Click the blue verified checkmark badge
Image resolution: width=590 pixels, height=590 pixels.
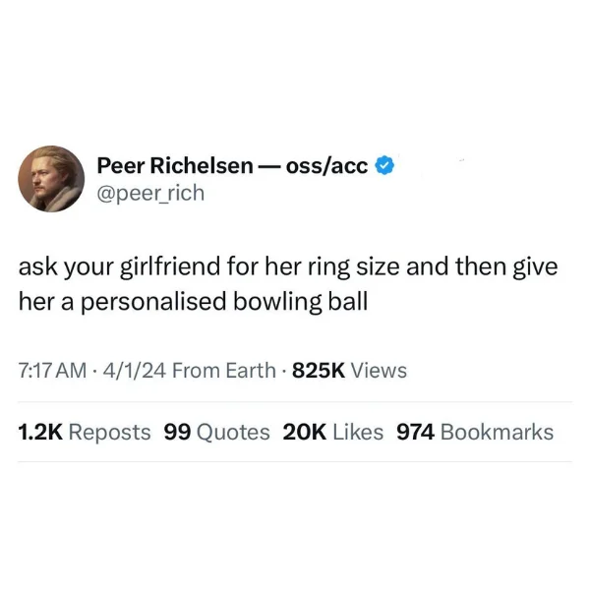[384, 165]
